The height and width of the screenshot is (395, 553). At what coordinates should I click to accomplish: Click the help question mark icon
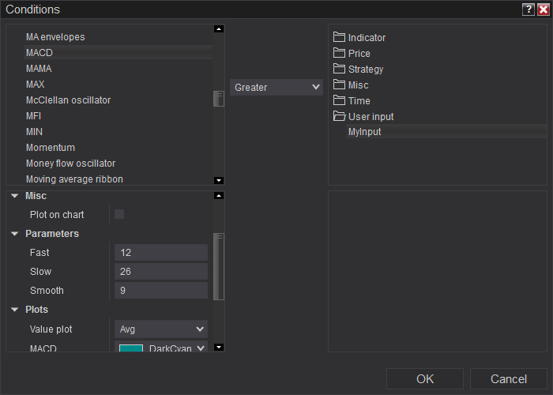pyautogui.click(x=529, y=9)
